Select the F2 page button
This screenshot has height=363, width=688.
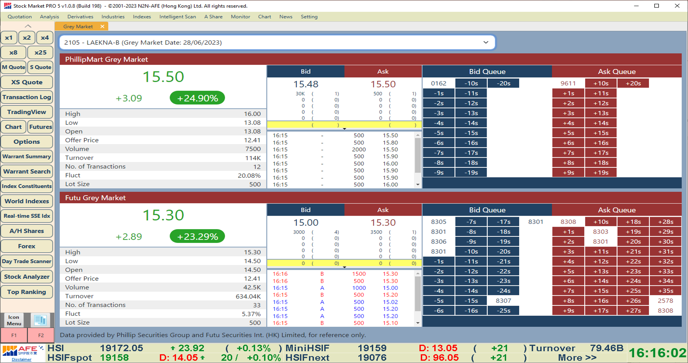41,335
